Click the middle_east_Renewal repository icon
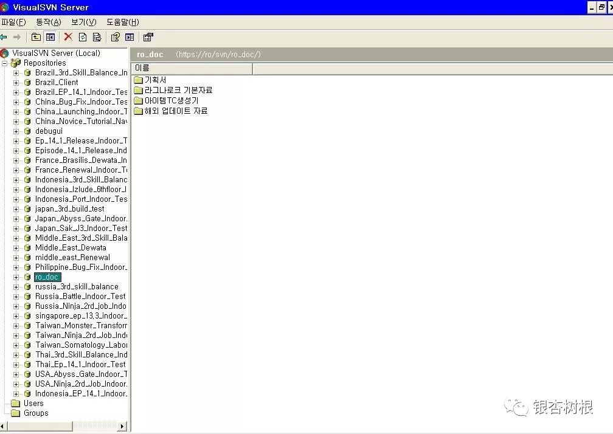 coord(27,258)
